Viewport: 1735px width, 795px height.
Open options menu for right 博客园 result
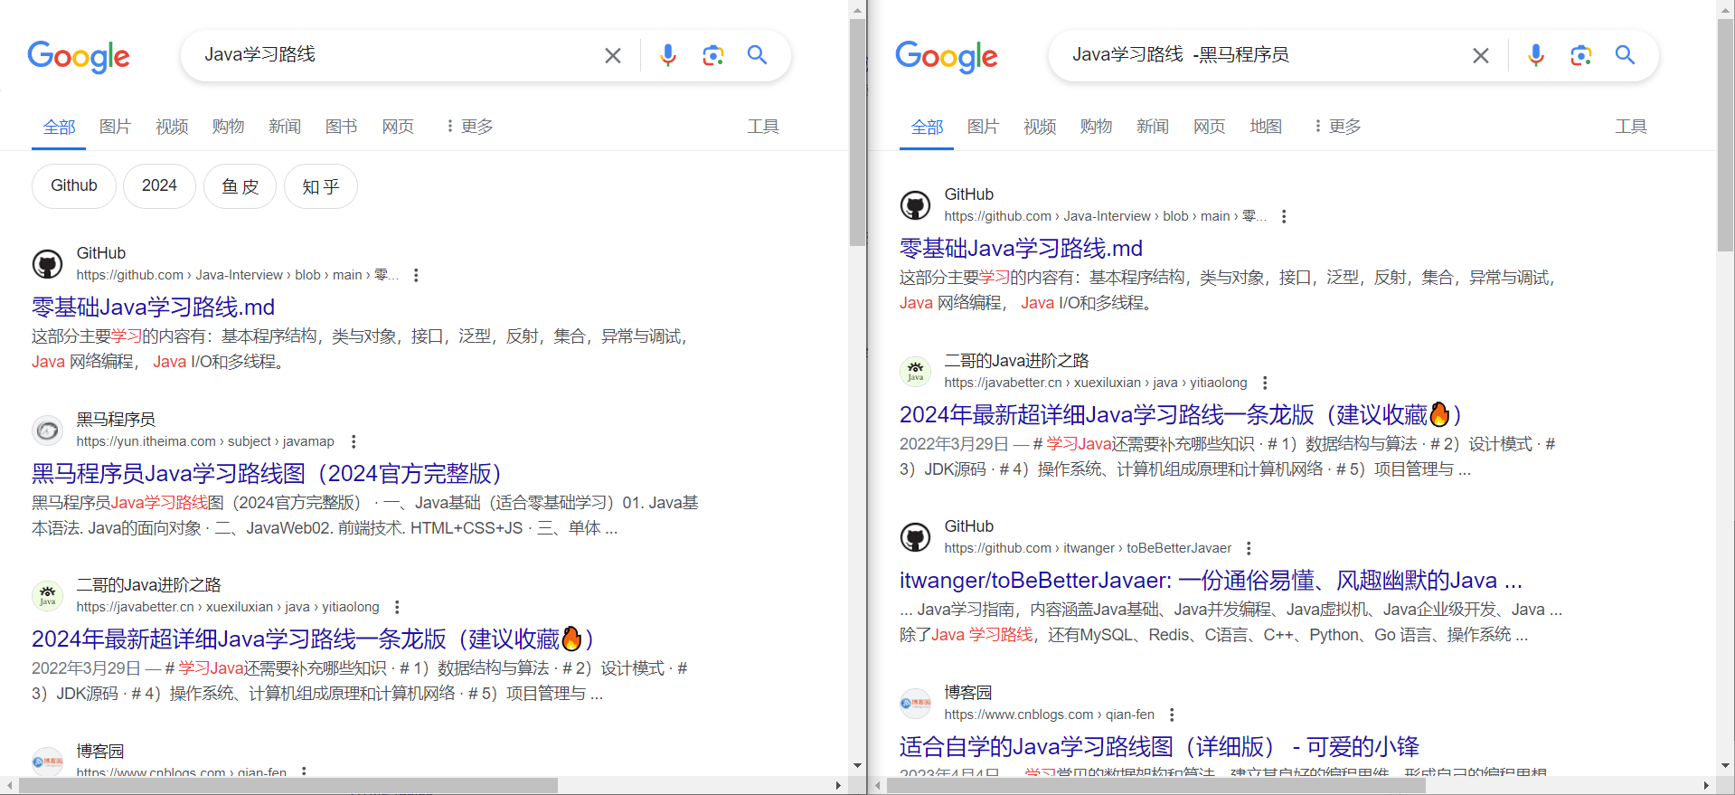(1172, 715)
